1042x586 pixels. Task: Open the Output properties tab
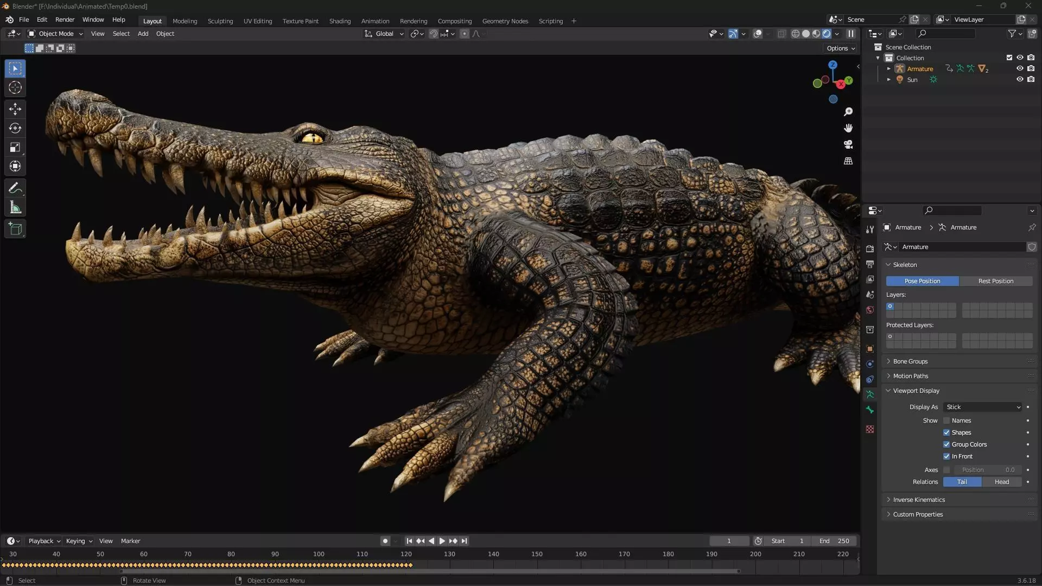point(870,264)
